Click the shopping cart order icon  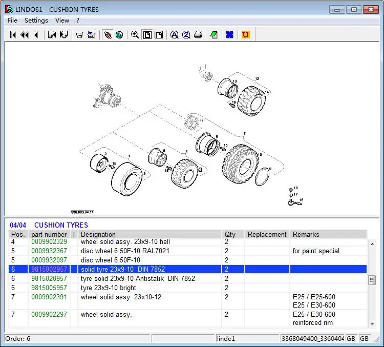coord(79,35)
